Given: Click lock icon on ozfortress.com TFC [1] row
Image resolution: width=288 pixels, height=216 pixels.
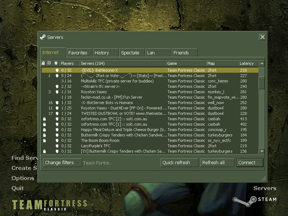Looking at the screenshot, I should coord(44,124).
